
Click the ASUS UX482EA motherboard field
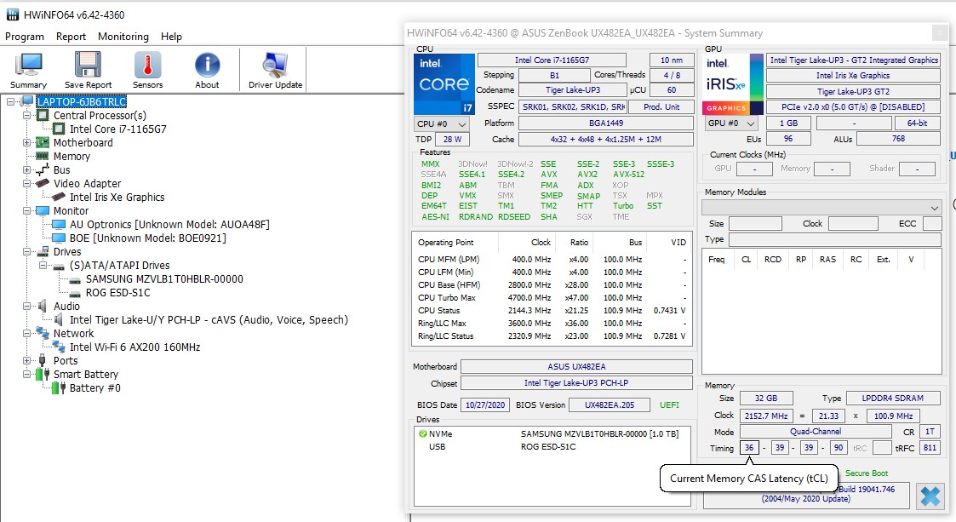coord(576,366)
